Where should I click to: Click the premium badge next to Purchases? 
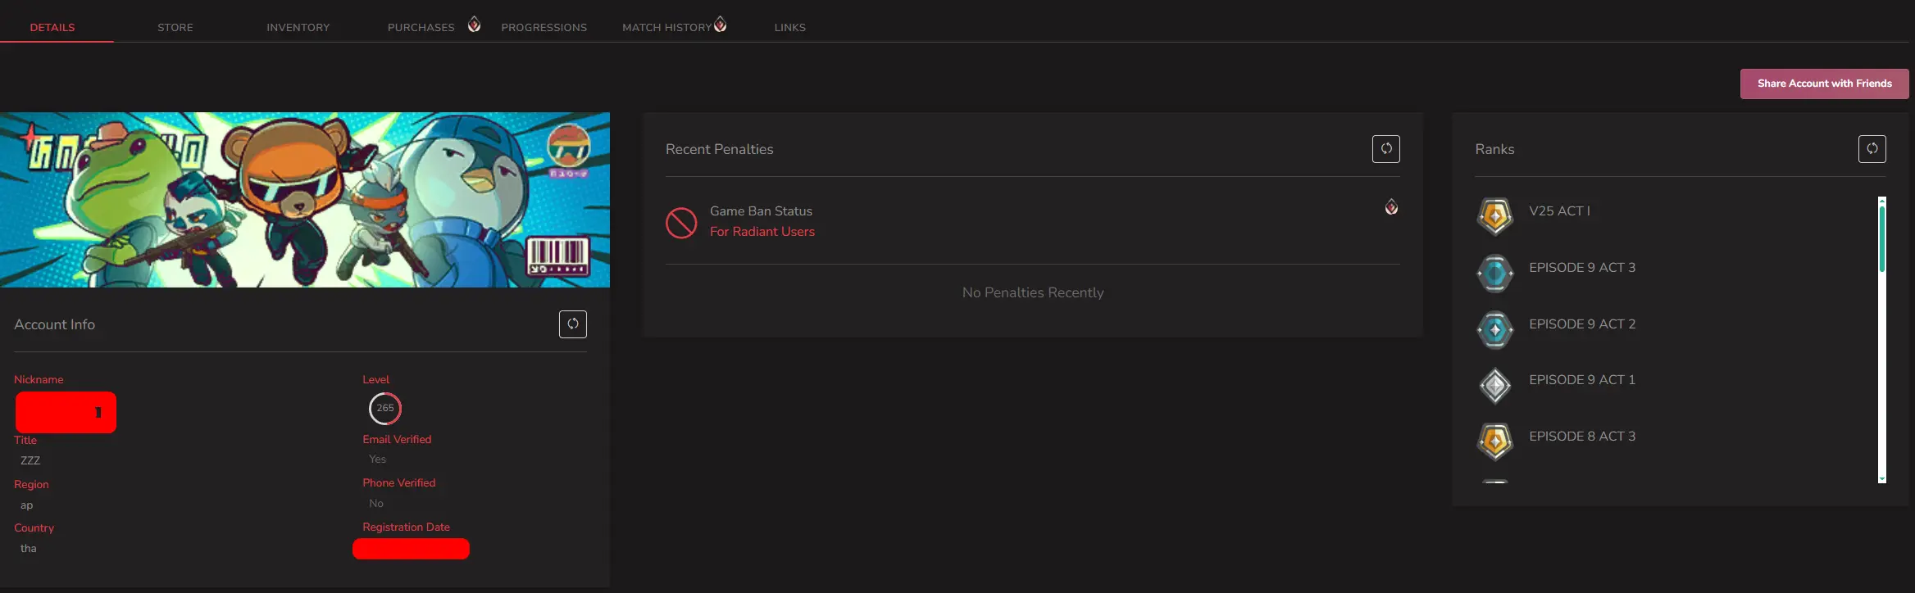click(x=474, y=25)
